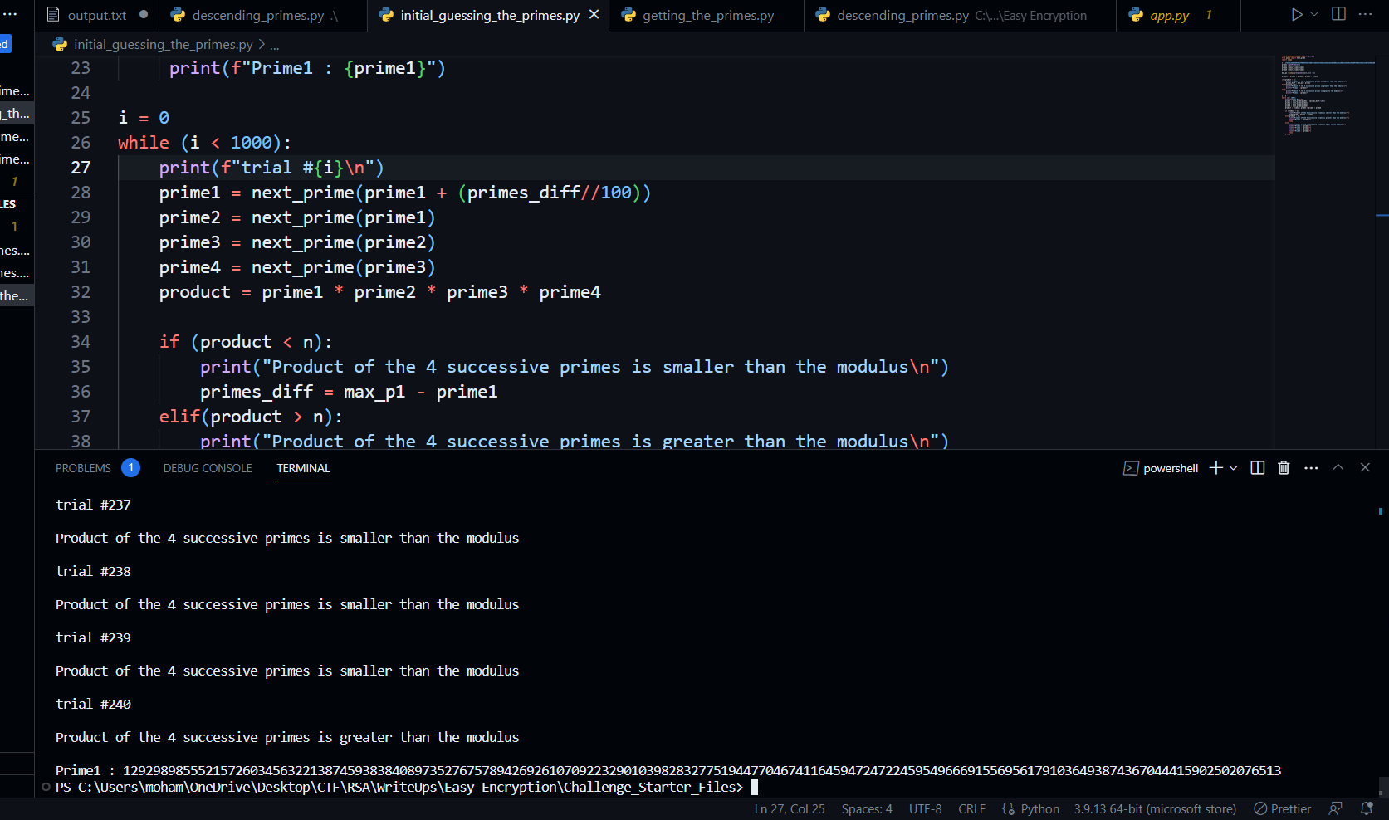Split the editor using top-right icon
The width and height of the screenshot is (1389, 820).
[1338, 14]
